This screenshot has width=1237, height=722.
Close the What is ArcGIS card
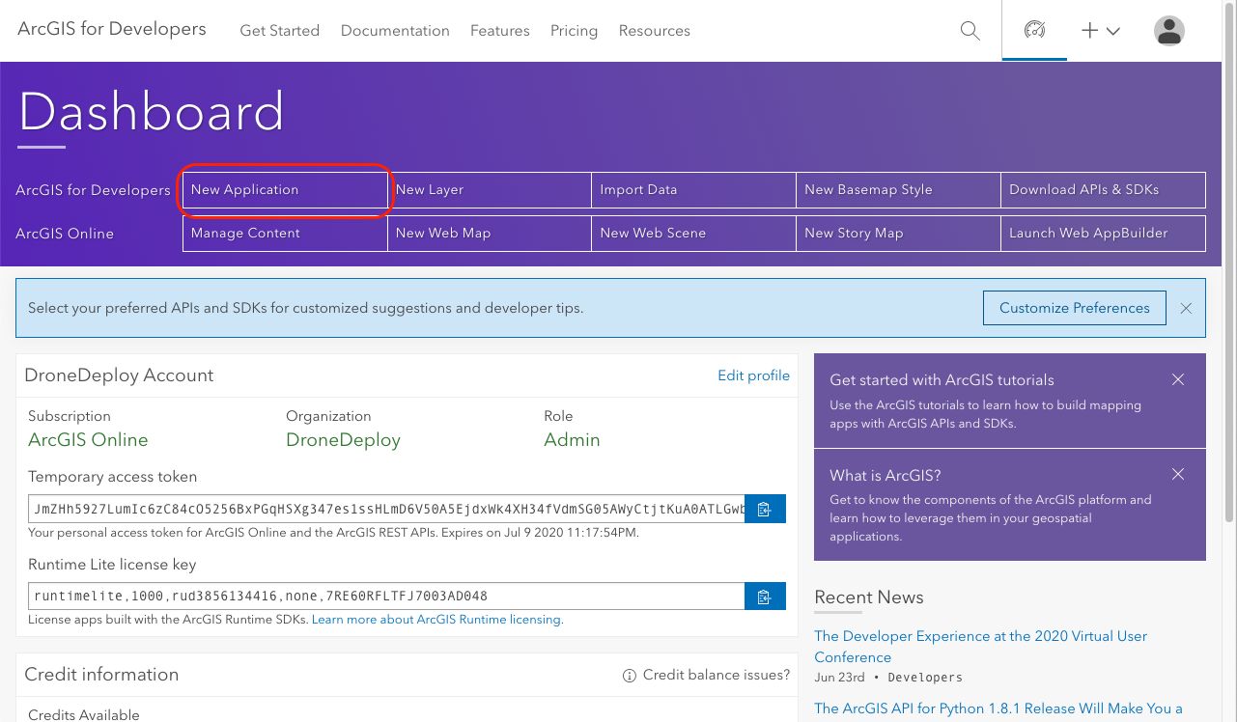pos(1178,474)
